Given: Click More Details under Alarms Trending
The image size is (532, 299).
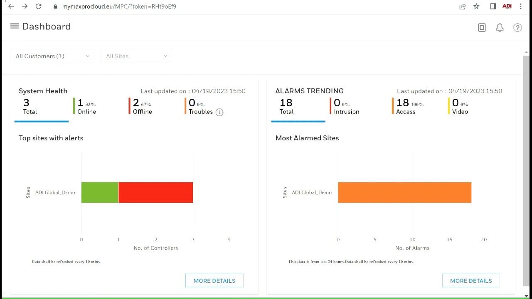Looking at the screenshot, I should pos(471,281).
